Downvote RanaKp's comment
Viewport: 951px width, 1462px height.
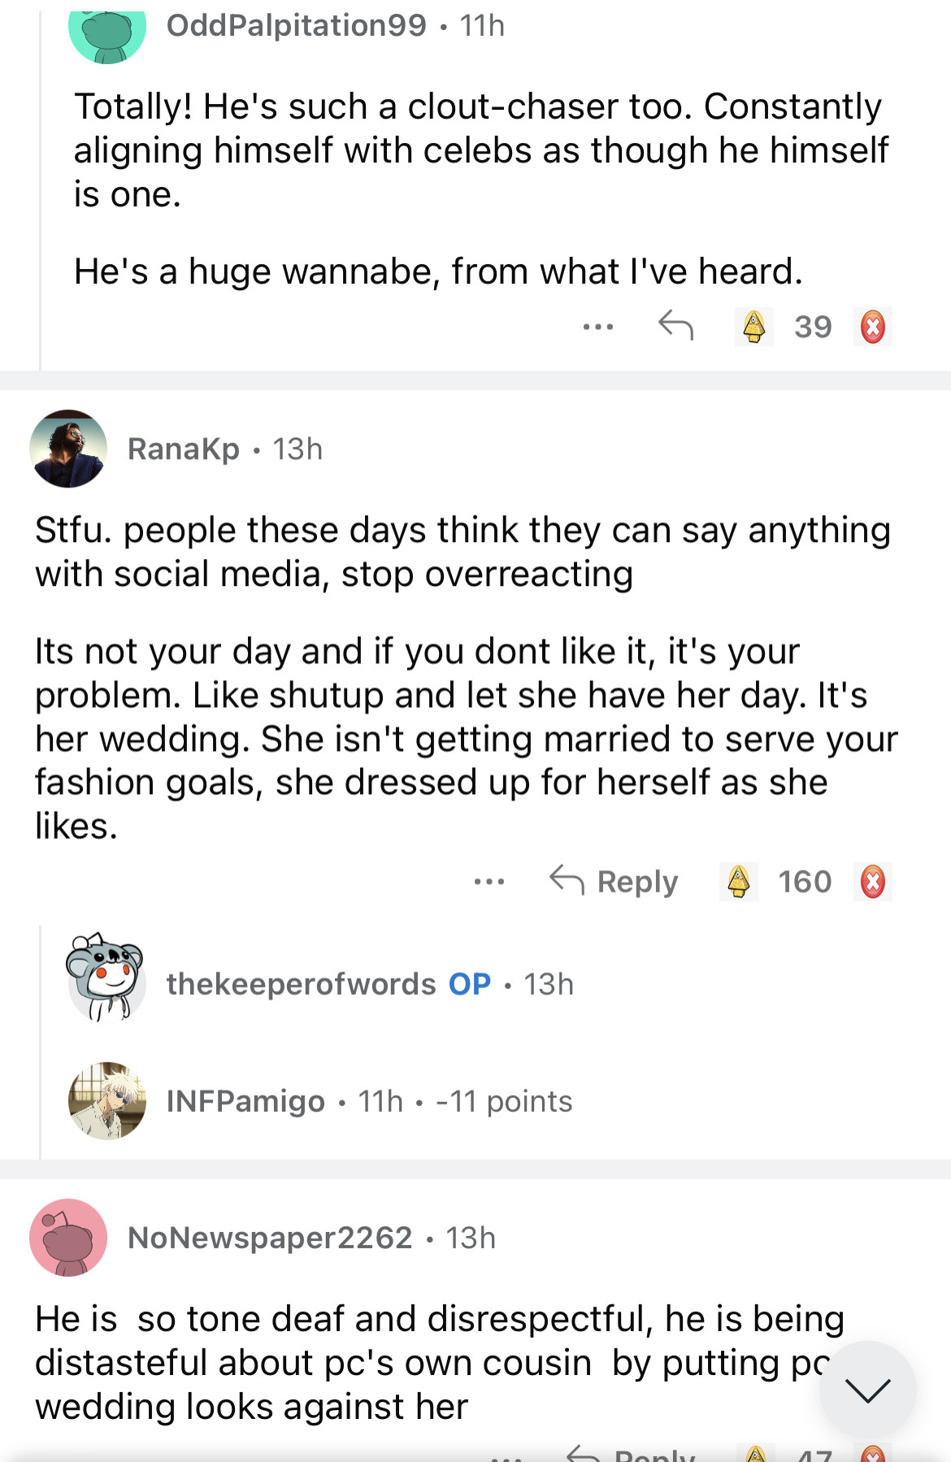872,882
